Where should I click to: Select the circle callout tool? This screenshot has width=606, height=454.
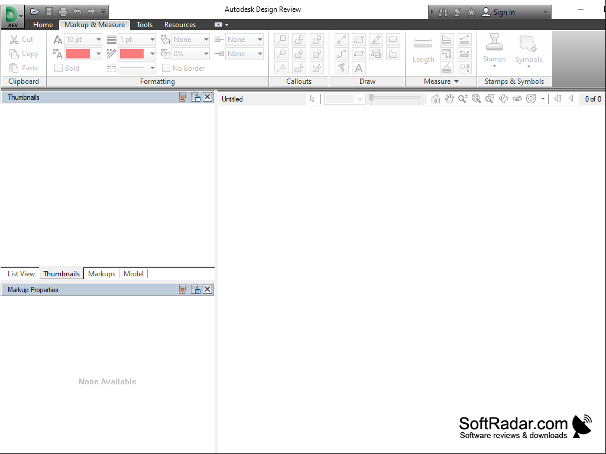282,54
